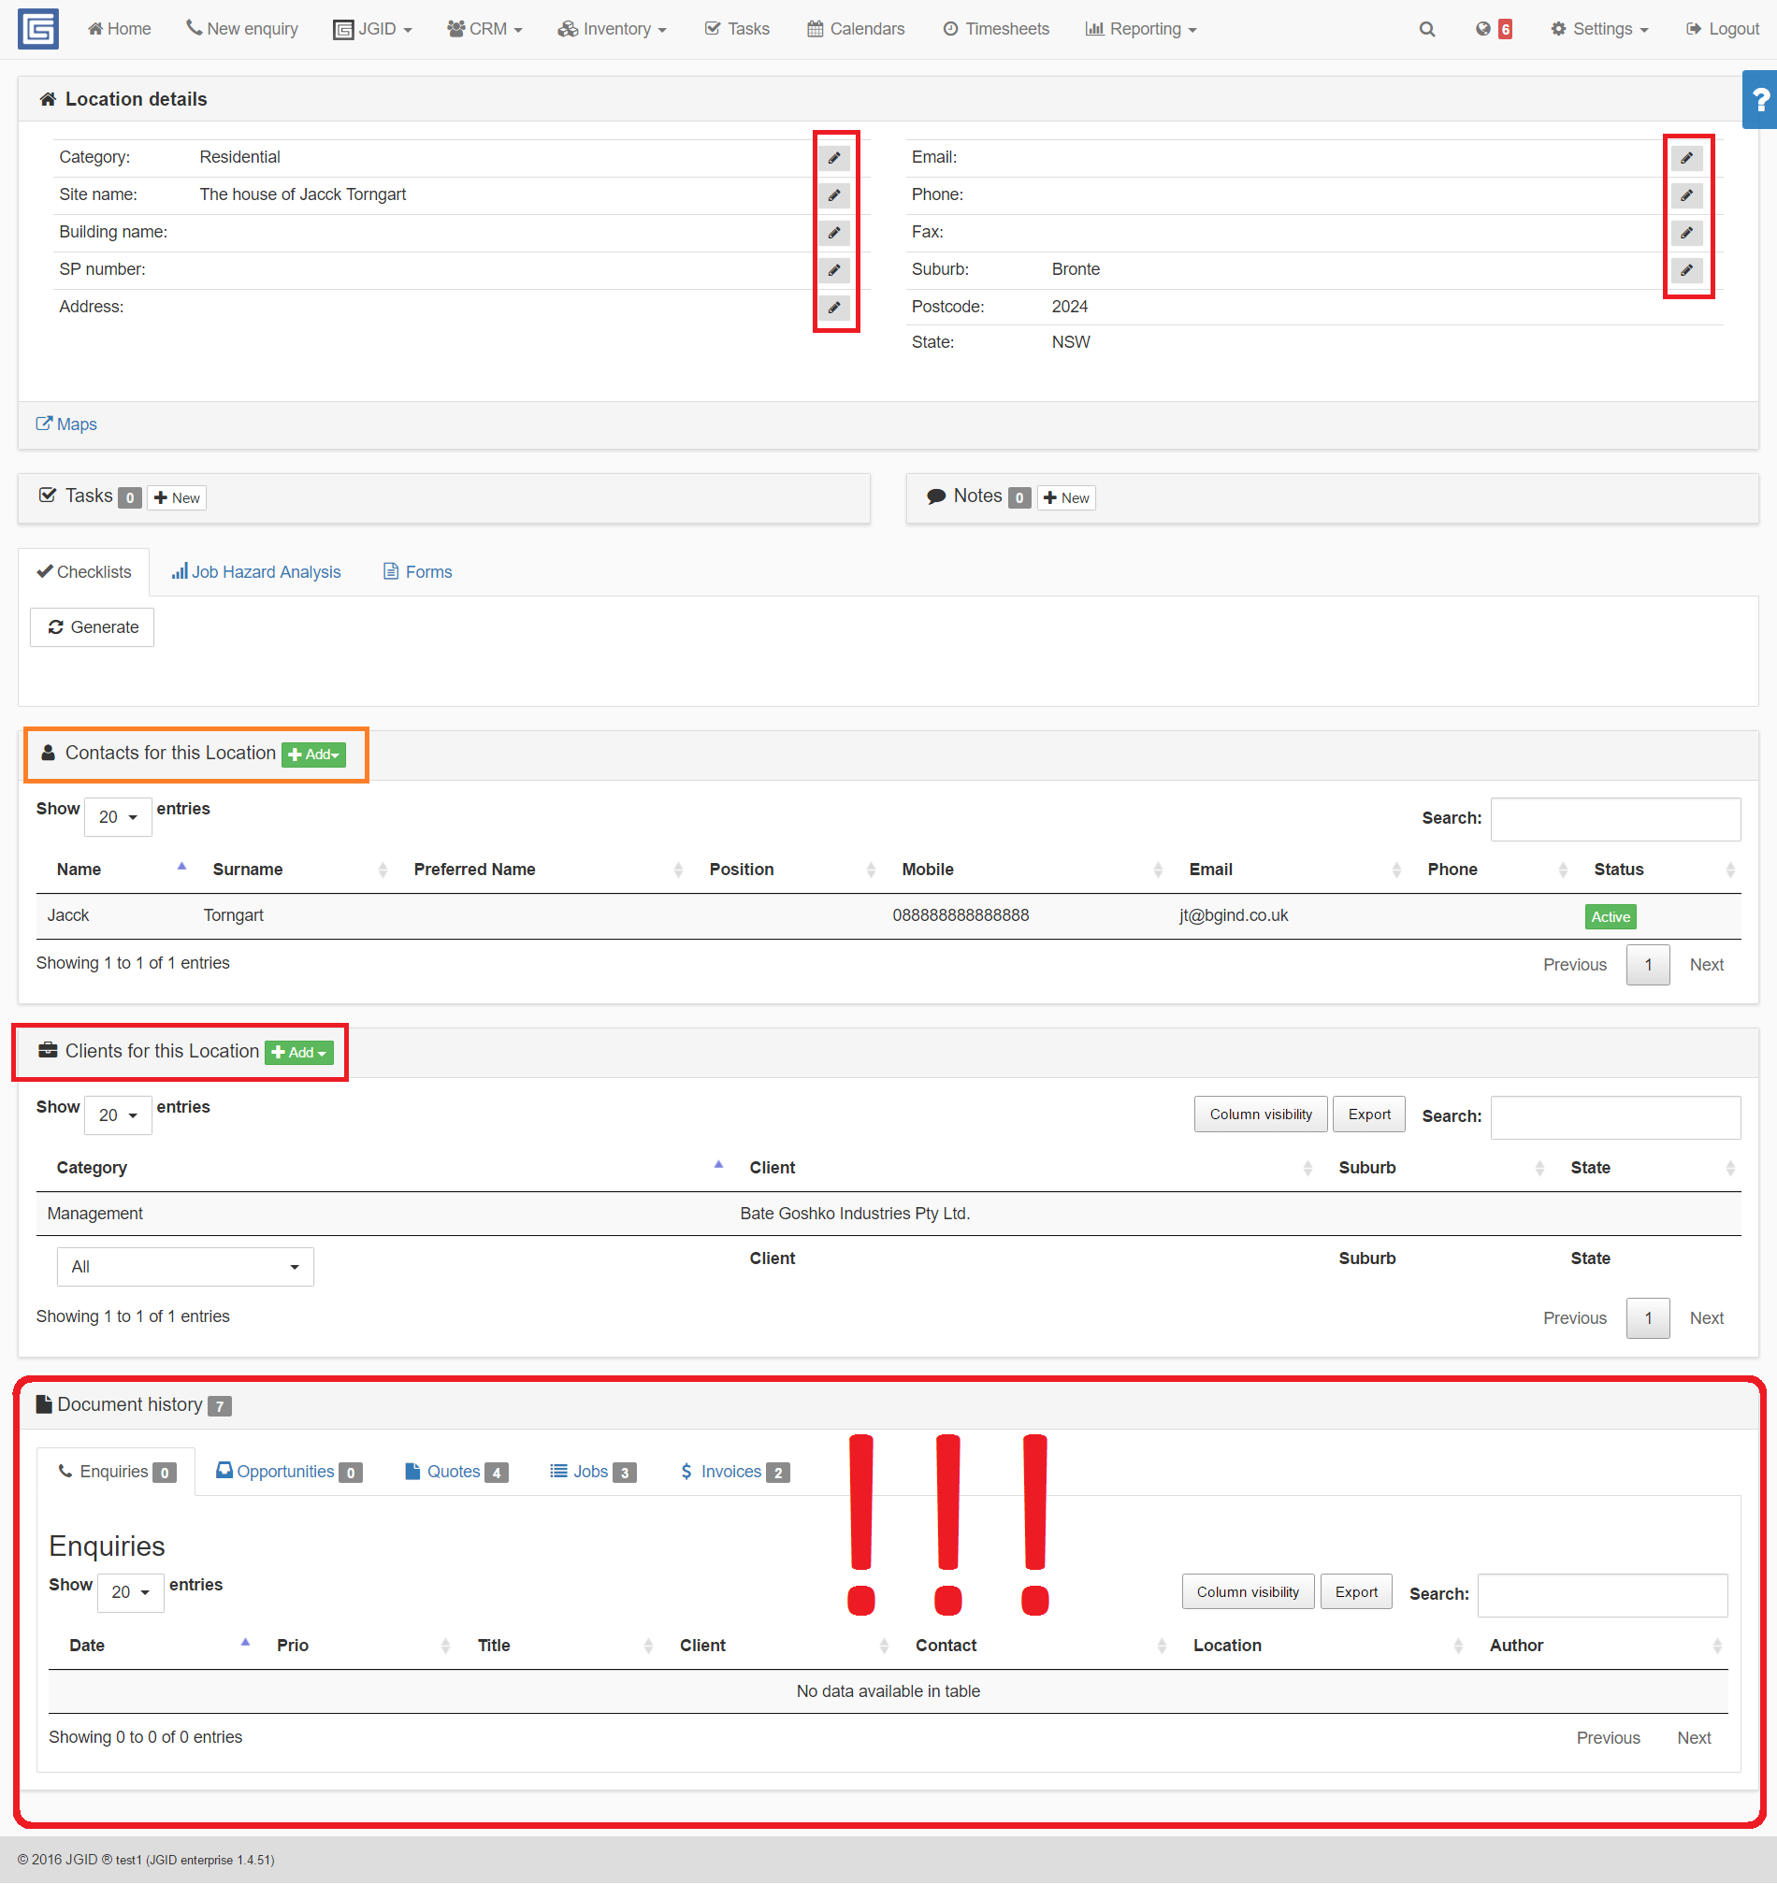Sort enquiries by Author column
Image resolution: width=1777 pixels, height=1884 pixels.
click(1606, 1647)
